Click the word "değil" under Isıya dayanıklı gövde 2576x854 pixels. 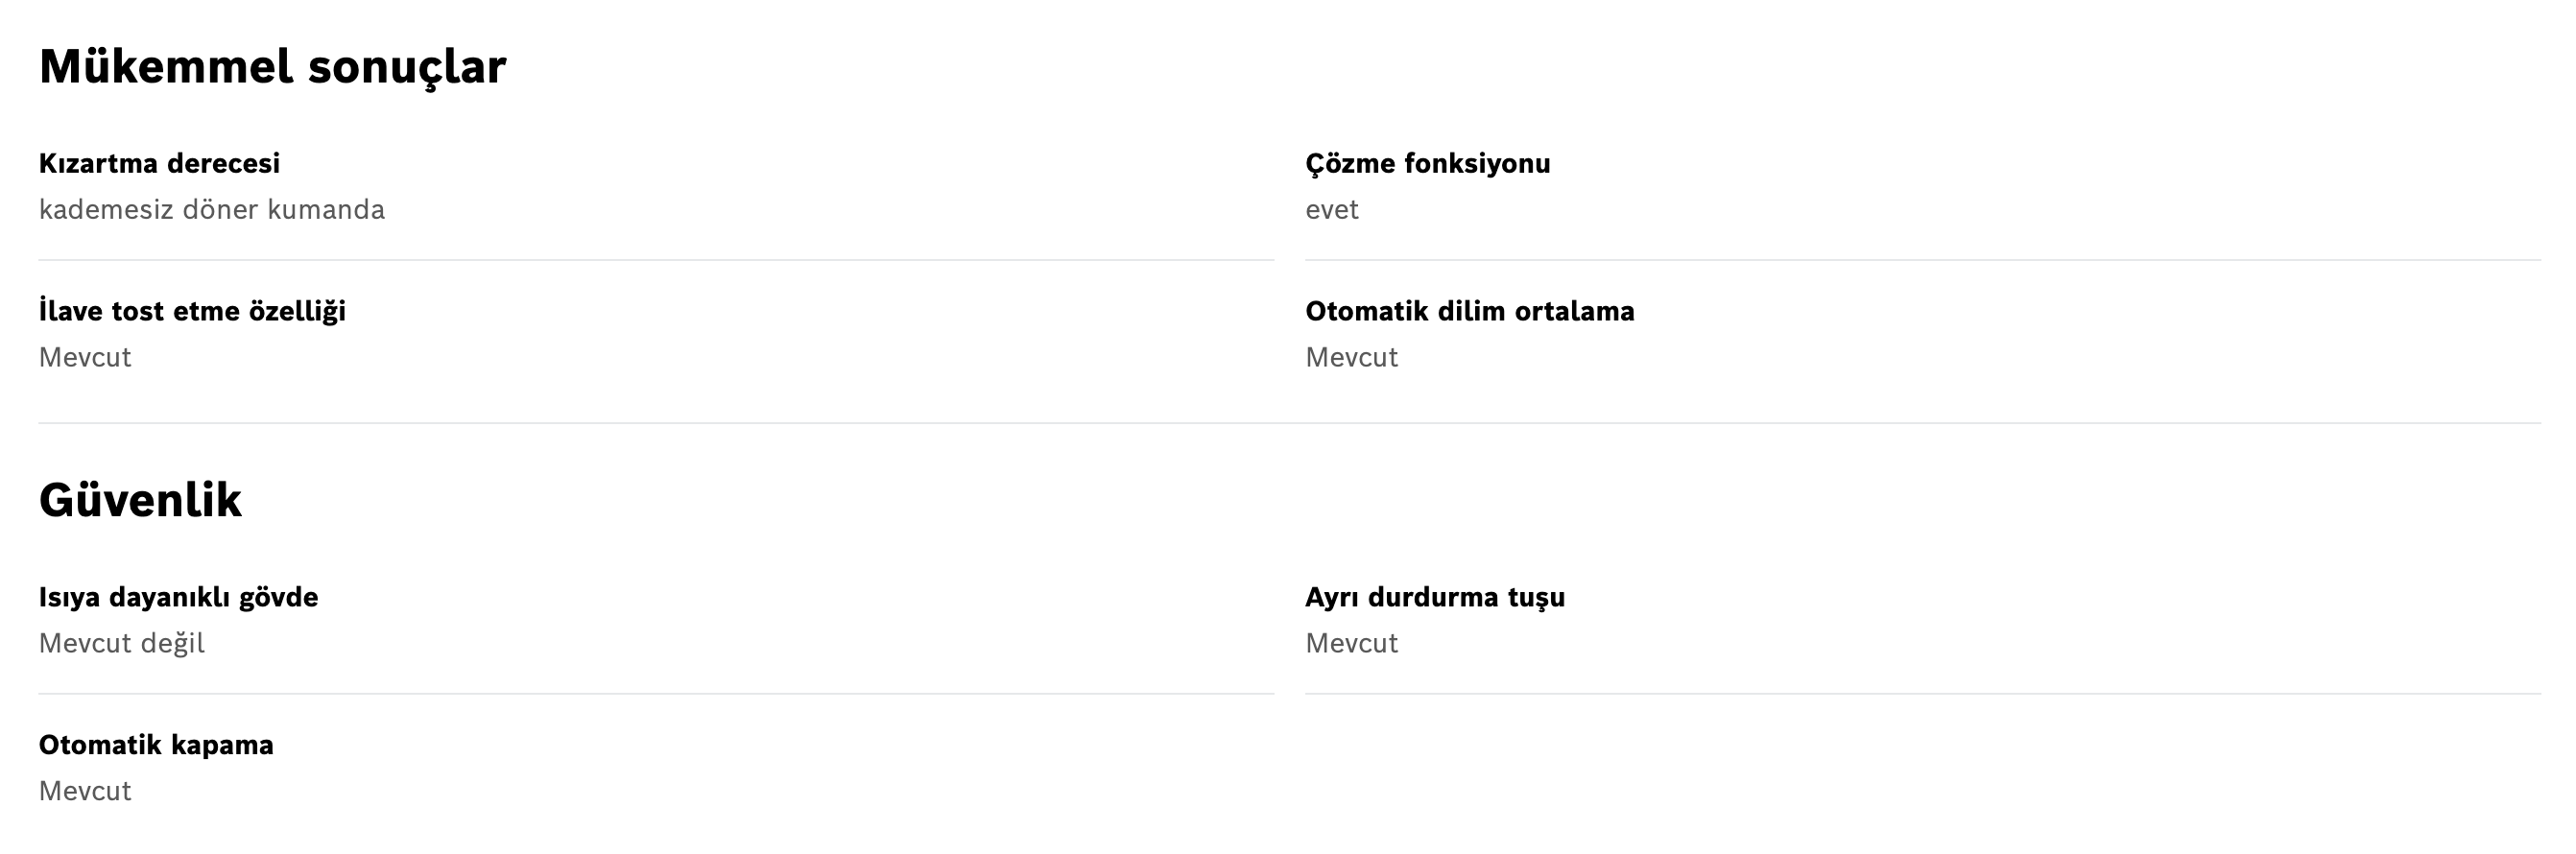pyautogui.click(x=172, y=644)
